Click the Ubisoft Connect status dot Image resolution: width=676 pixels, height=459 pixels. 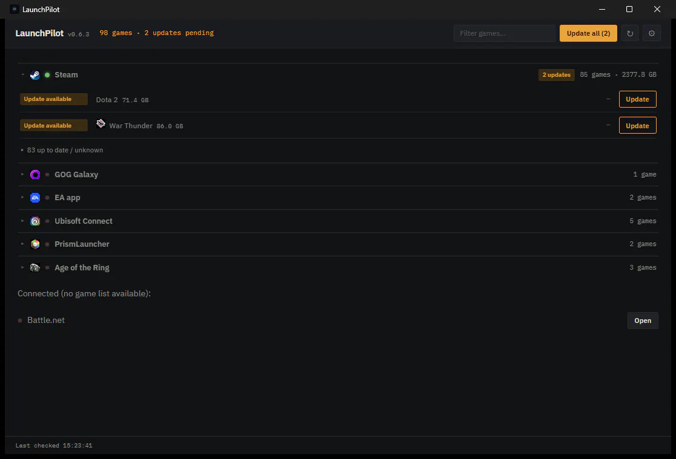[x=47, y=221]
